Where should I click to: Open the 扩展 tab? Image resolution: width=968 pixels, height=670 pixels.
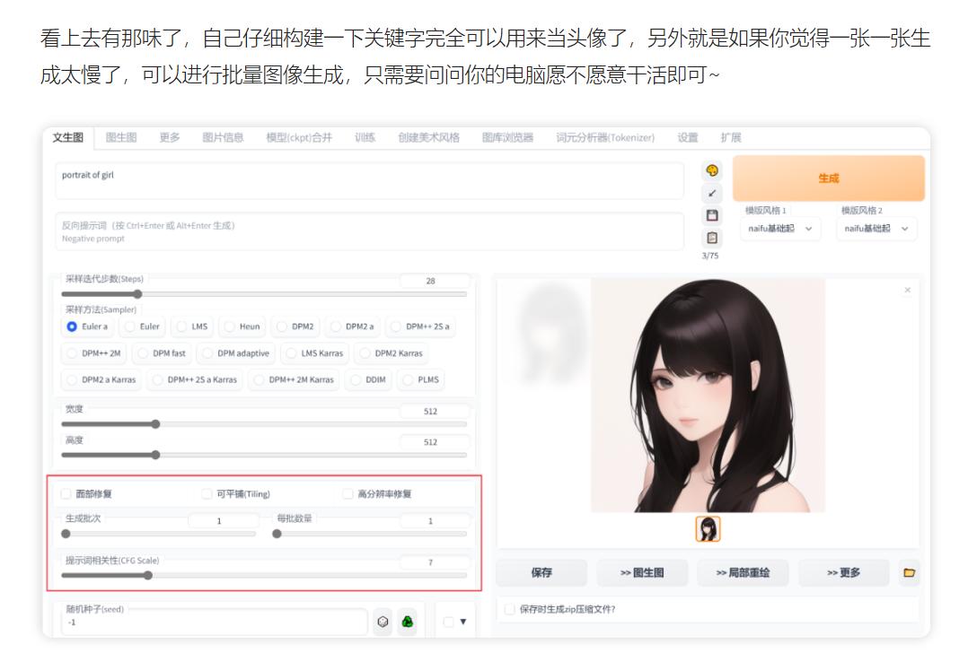(x=731, y=137)
